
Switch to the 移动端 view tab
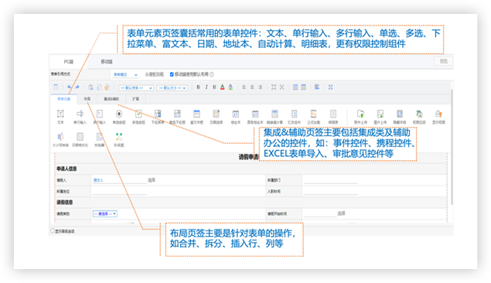tap(107, 62)
